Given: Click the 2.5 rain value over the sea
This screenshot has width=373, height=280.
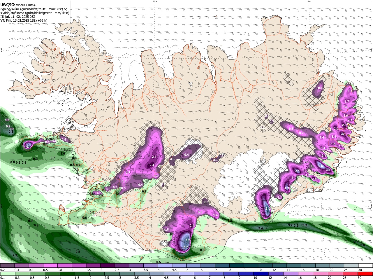Looking at the screenshot, I should (x=78, y=252).
